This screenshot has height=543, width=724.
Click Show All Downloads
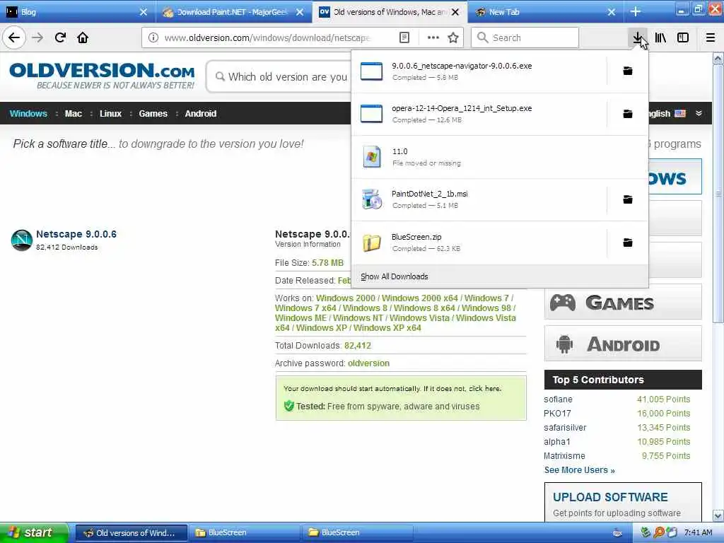[x=395, y=276]
